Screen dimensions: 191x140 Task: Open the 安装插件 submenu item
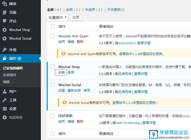pos(10,75)
